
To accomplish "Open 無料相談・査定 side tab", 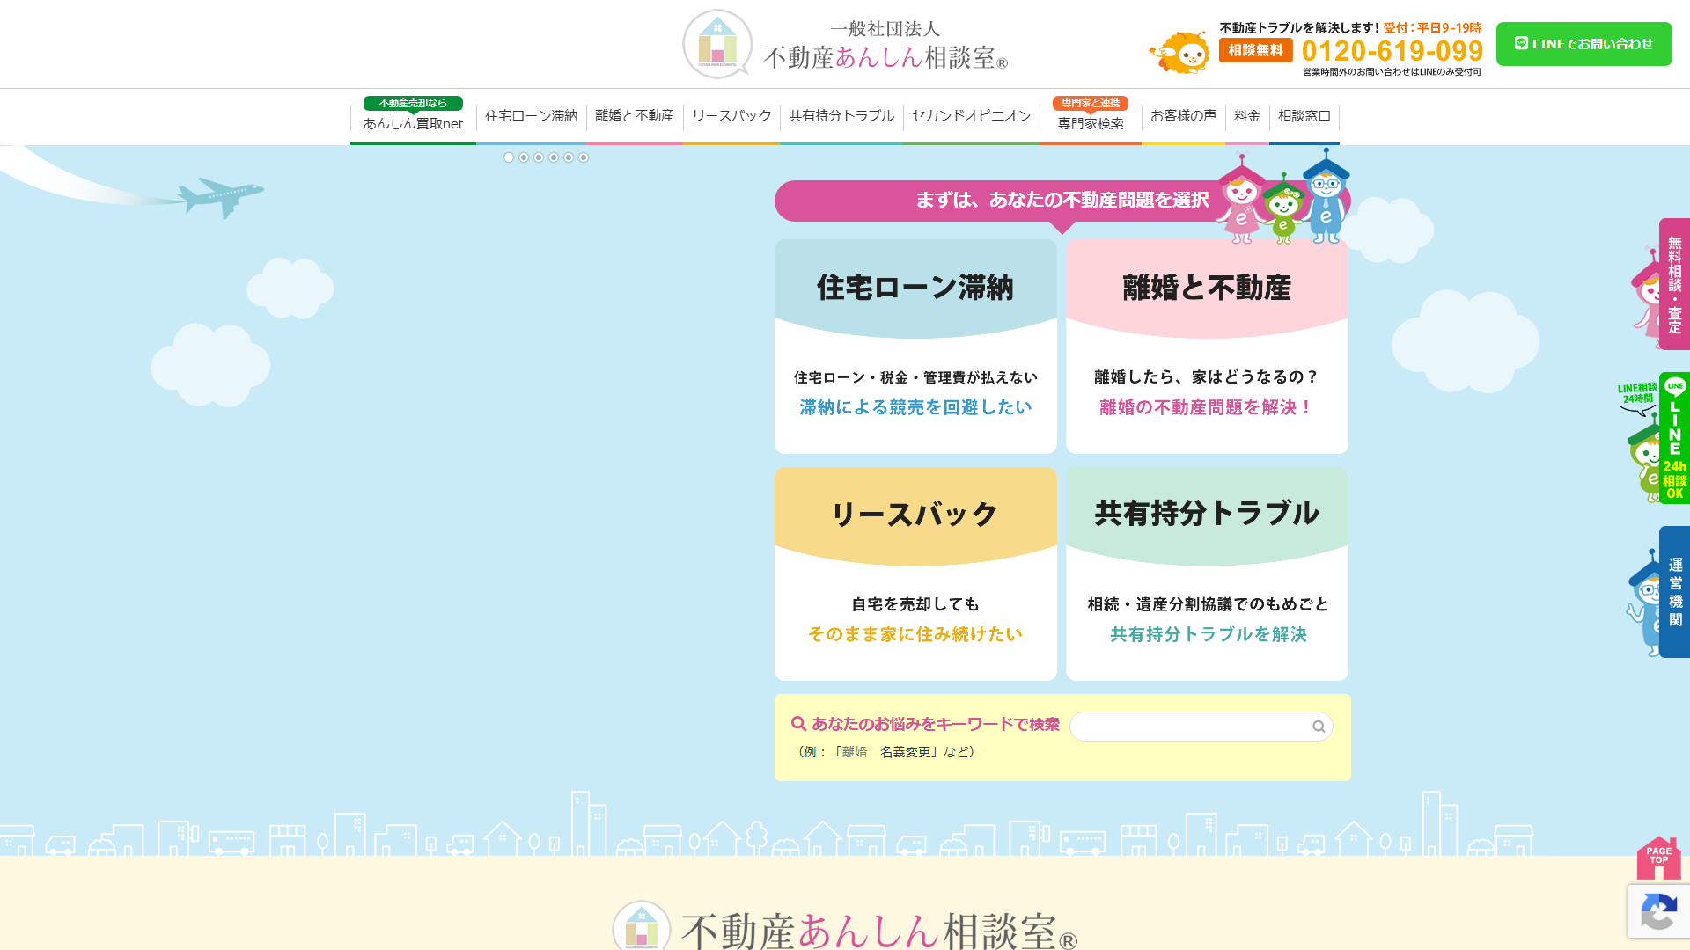I will coord(1673,284).
